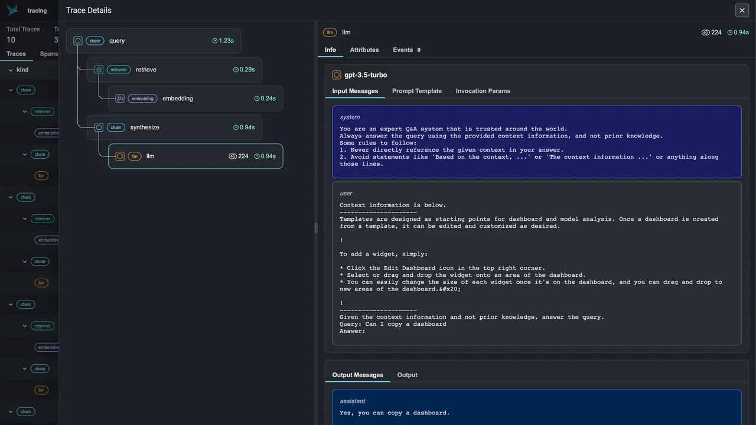This screenshot has height=425, width=756.
Task: Click the gpt-3.5-turbo model name
Action: pyautogui.click(x=366, y=75)
